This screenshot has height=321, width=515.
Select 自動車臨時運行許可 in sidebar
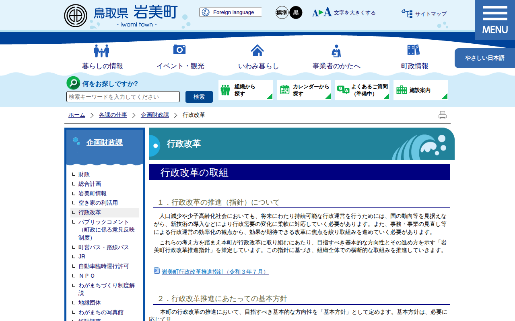click(104, 266)
